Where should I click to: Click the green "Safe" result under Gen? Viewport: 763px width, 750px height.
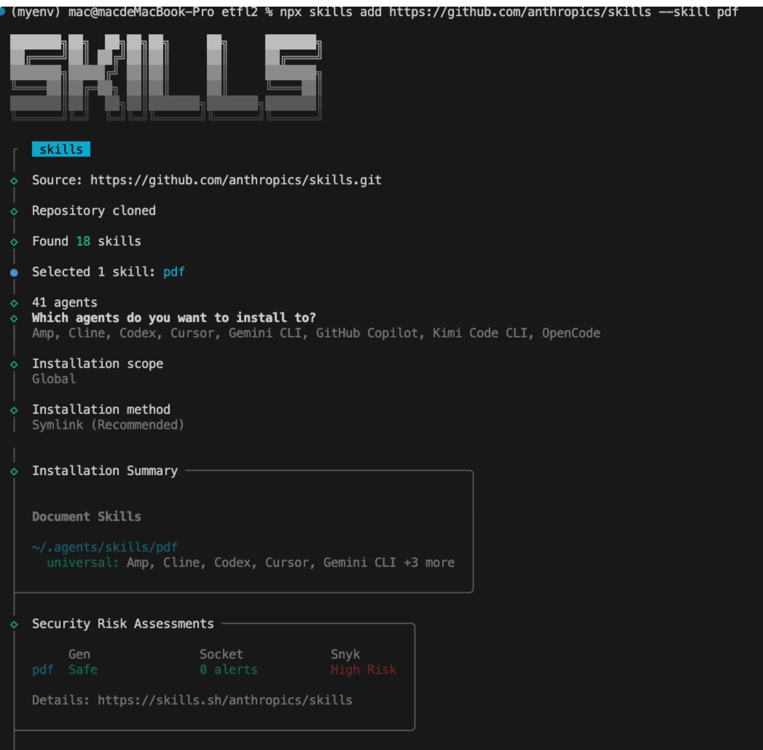pos(83,670)
